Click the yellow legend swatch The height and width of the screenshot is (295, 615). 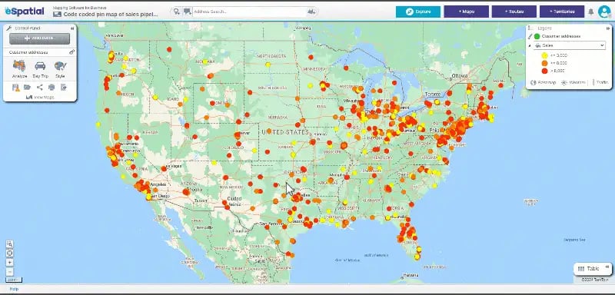coord(544,55)
